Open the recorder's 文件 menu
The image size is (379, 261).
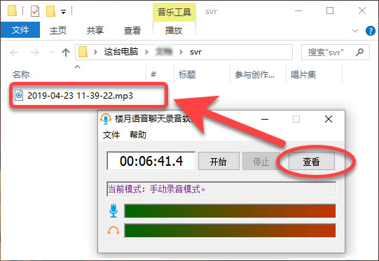[x=111, y=134]
